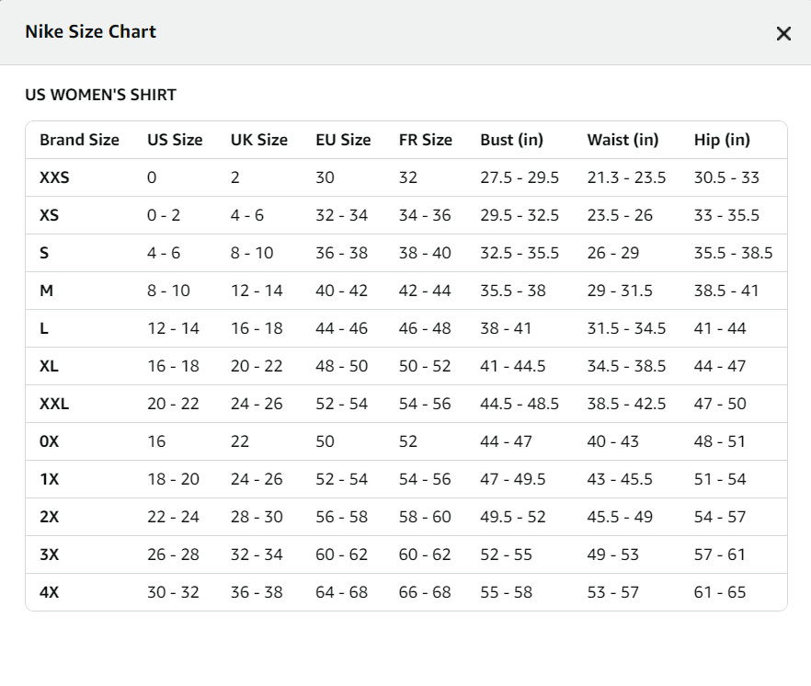The image size is (811, 686).
Task: Click the Bust (in) column header
Action: point(511,140)
